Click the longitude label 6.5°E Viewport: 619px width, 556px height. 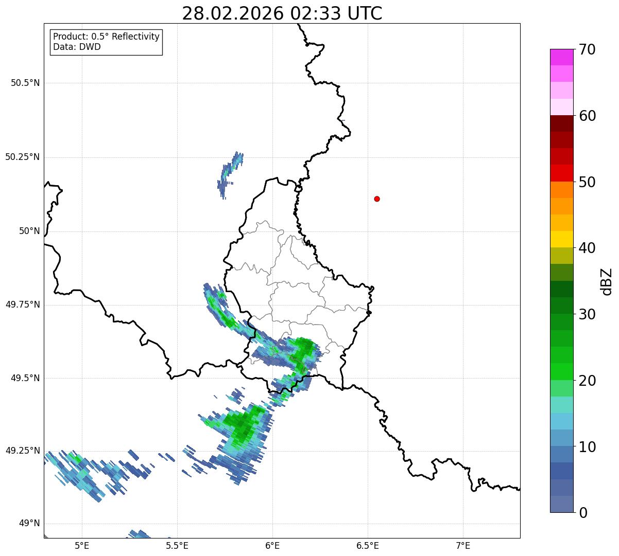368,545
